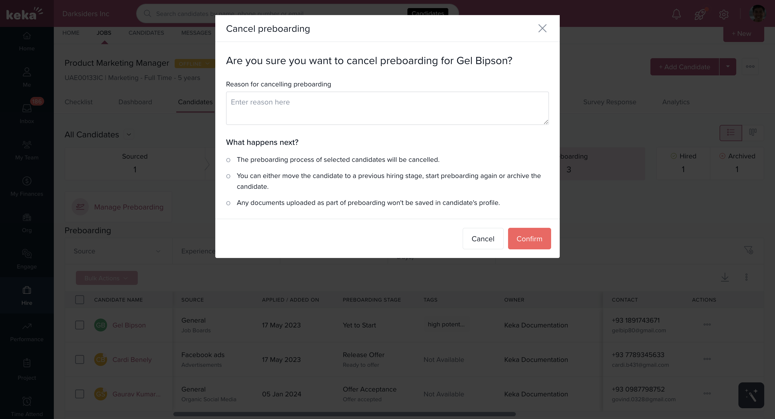This screenshot has width=775, height=419.
Task: Switch to kanban board view icon
Action: [753, 132]
